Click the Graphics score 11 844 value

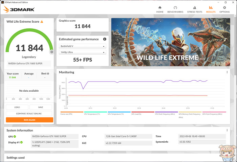tap(83, 26)
